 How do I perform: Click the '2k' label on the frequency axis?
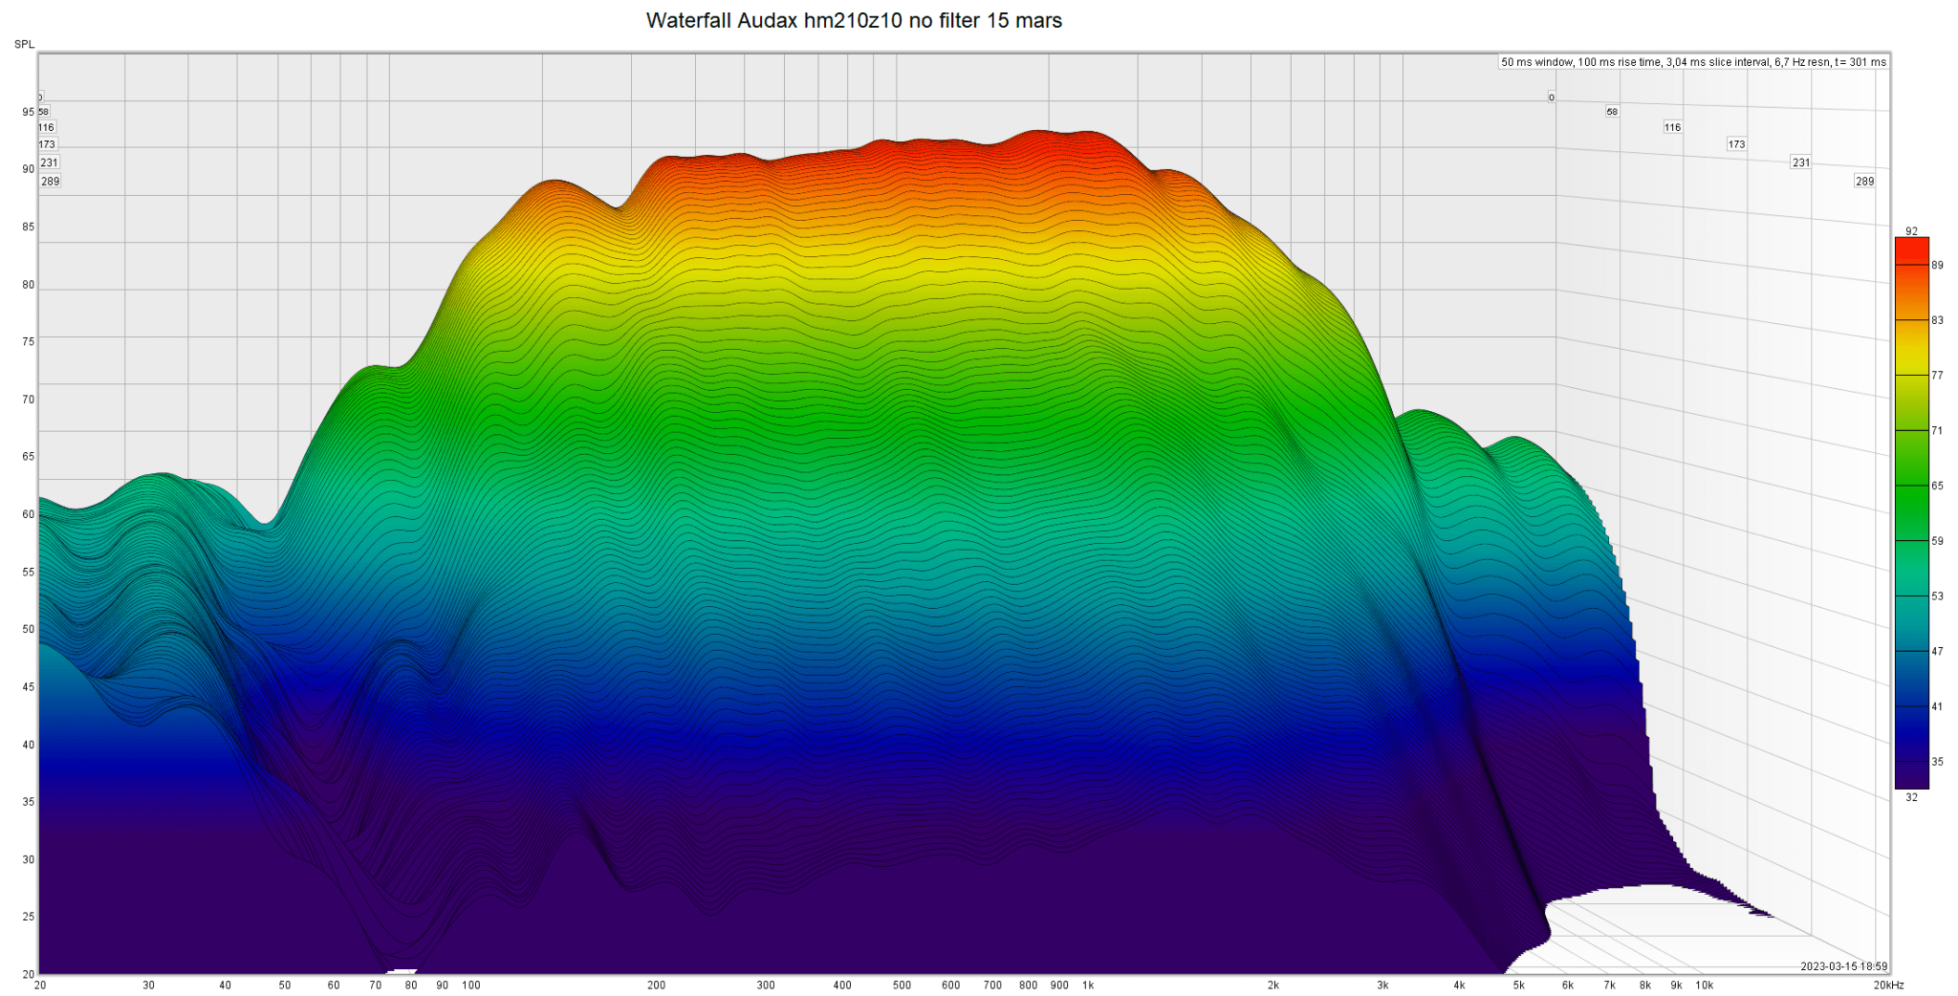(x=1273, y=985)
